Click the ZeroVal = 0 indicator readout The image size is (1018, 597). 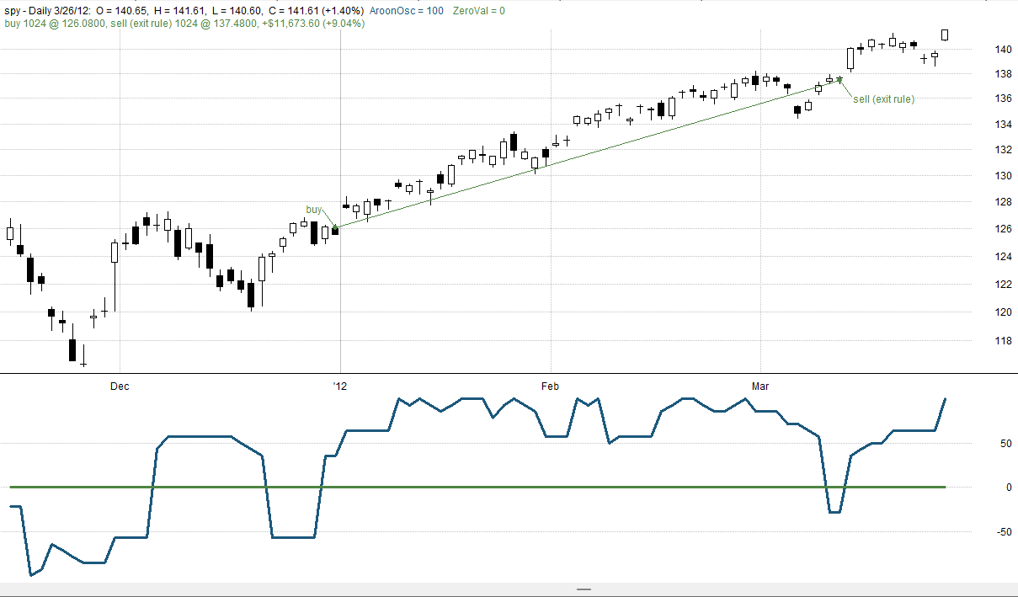click(x=478, y=10)
